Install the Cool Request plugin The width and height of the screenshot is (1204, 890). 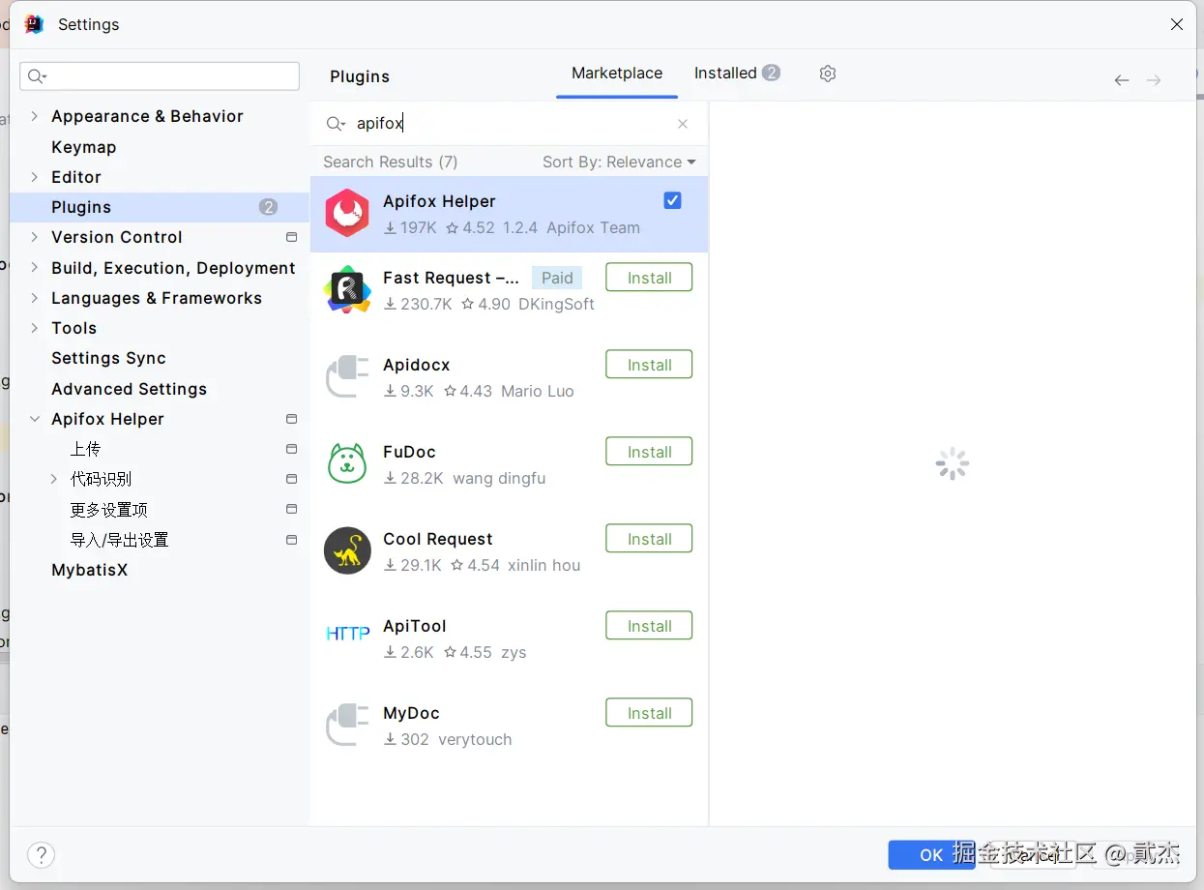649,539
